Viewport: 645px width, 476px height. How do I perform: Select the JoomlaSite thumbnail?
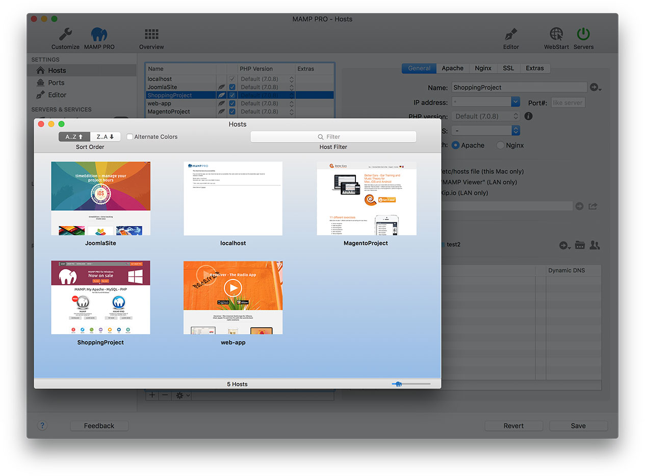point(100,199)
